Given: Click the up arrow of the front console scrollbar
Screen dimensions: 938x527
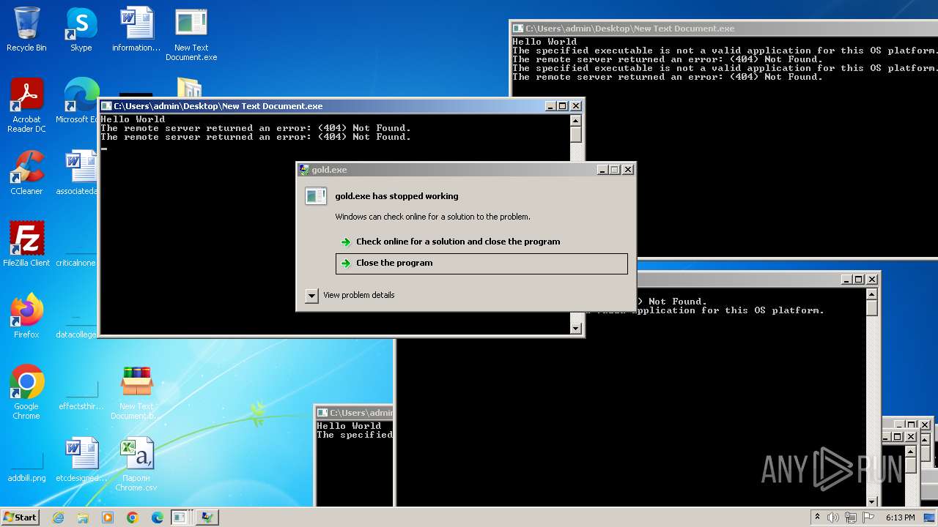Looking at the screenshot, I should tap(575, 121).
